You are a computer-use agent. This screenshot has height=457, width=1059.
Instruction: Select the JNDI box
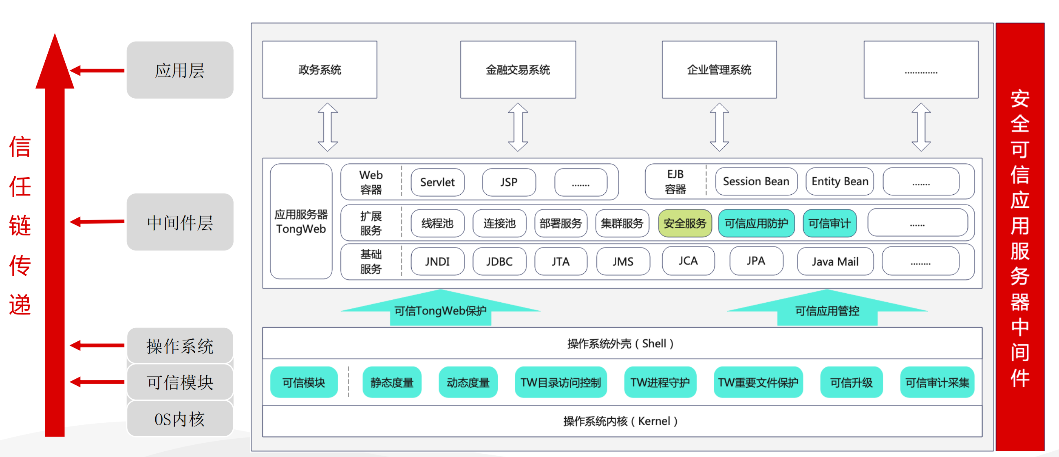[437, 261]
